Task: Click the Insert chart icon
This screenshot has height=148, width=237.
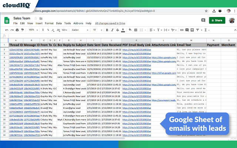Action: 192,30
